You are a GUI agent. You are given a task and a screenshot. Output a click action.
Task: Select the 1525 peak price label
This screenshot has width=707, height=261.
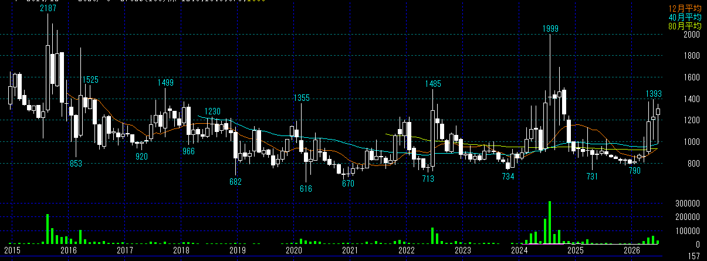(x=90, y=80)
